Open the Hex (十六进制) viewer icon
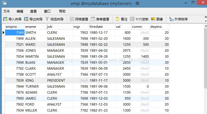207x114 pixels. pos(132,19)
